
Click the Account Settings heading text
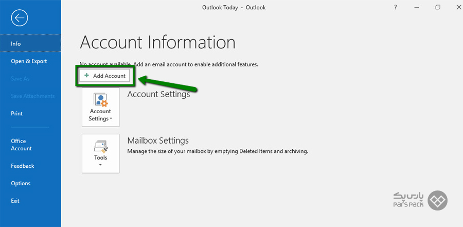click(x=158, y=94)
